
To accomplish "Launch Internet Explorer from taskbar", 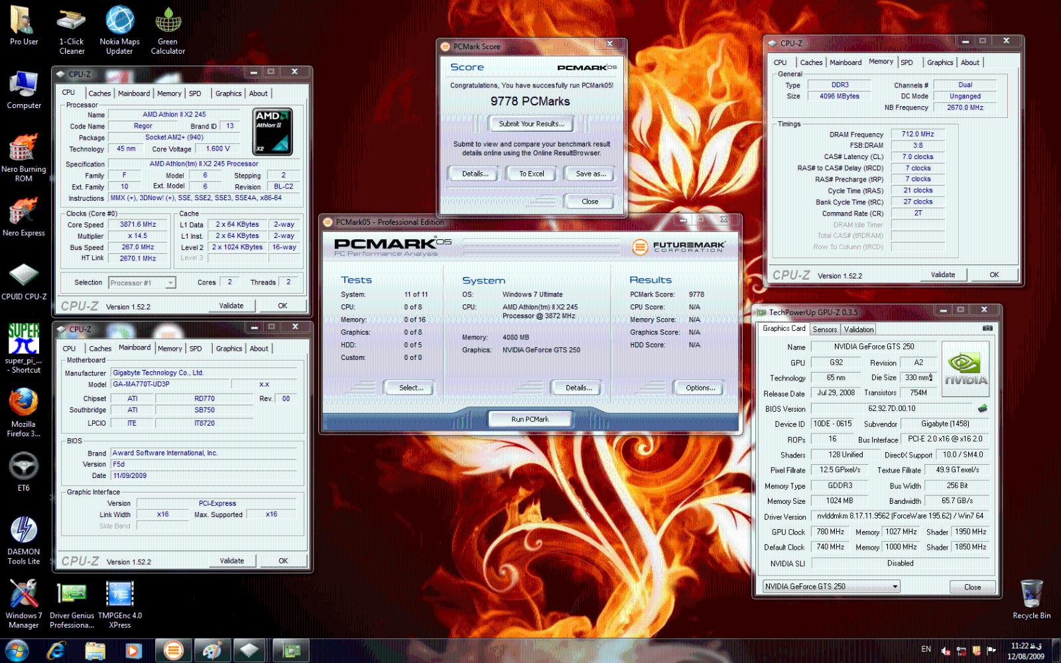I will [56, 650].
